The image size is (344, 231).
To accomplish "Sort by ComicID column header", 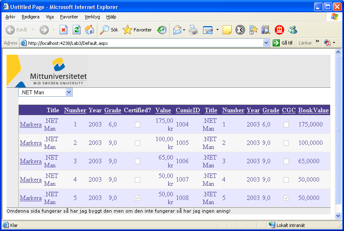I will point(188,110).
